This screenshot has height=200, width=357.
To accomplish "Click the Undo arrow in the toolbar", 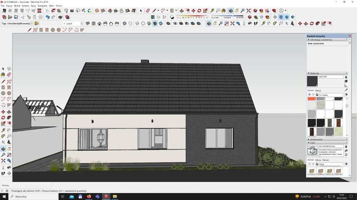I will pyautogui.click(x=47, y=17).
